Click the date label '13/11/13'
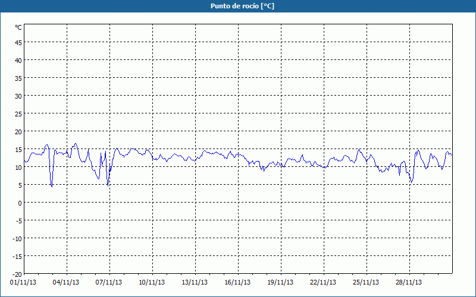 (x=195, y=283)
